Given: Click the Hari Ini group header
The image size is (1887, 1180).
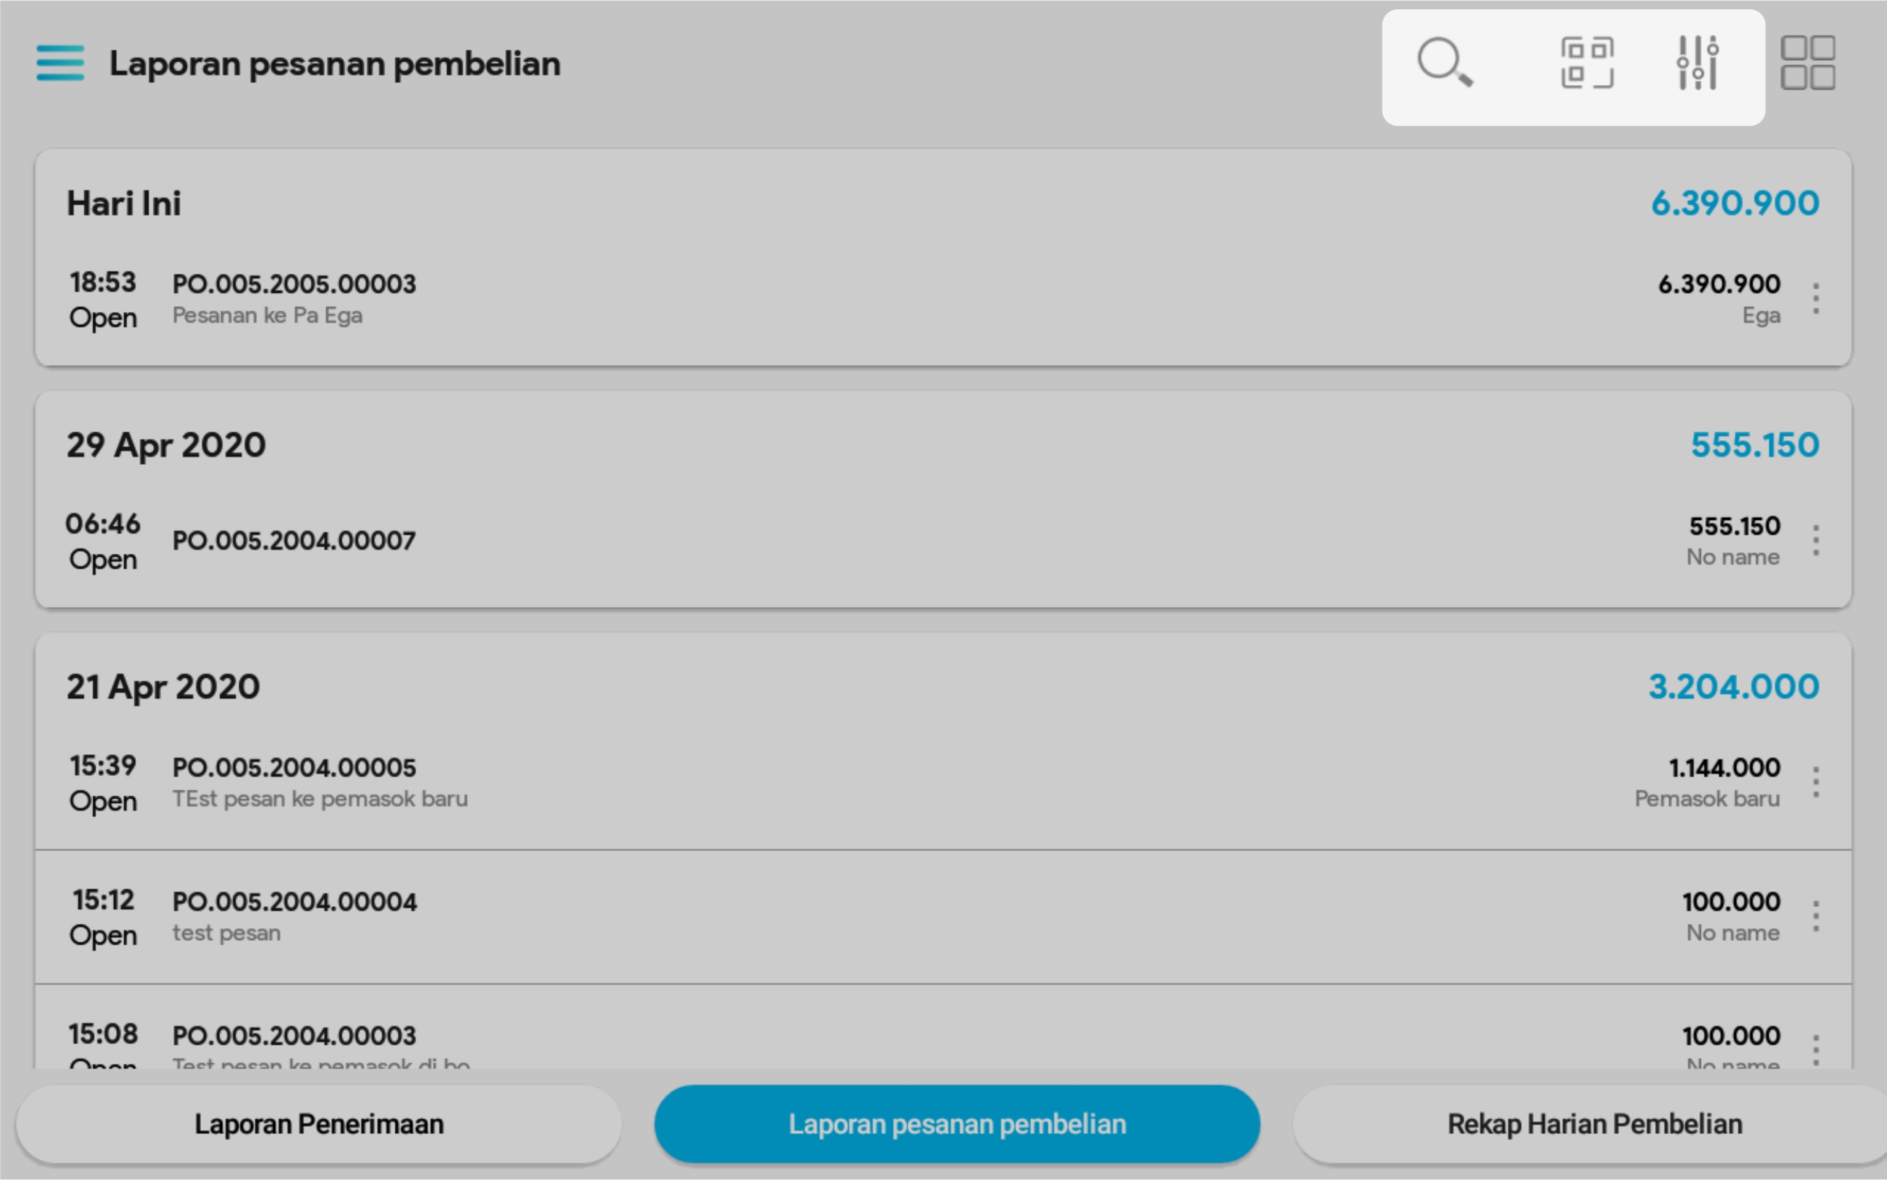Looking at the screenshot, I should pyautogui.click(x=124, y=204).
